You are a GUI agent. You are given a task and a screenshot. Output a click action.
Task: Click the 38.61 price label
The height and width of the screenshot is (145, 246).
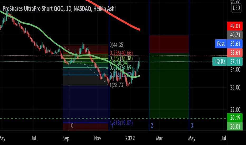point(235,53)
